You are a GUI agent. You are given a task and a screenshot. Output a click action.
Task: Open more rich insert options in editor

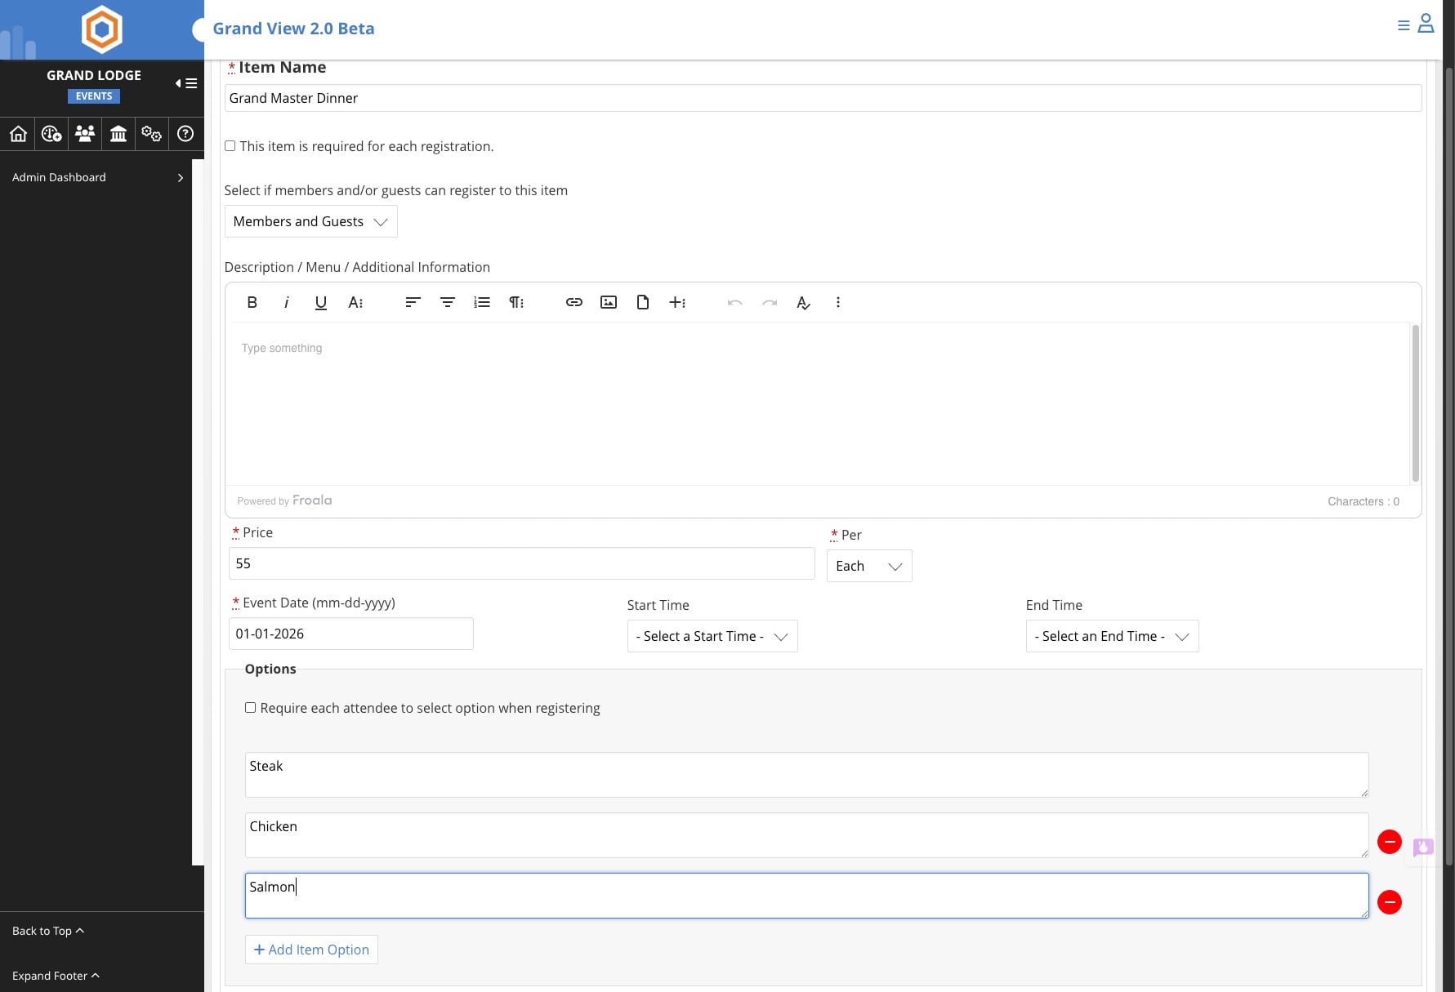(x=677, y=302)
